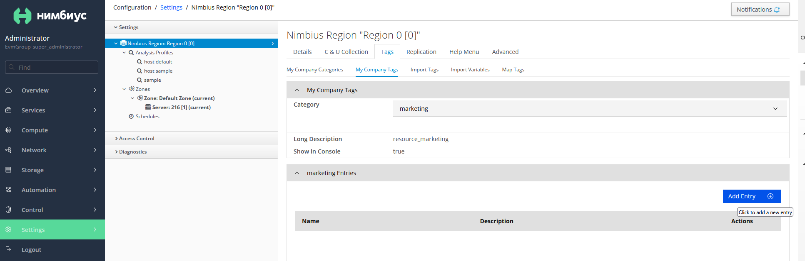Viewport: 805px width, 261px height.
Task: Click the Description column header
Action: click(496, 221)
